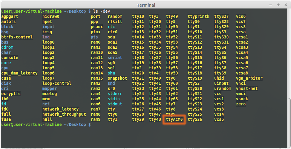Click the vga_arbiter entry
Screen dimensions: 291x149
[x=249, y=78]
